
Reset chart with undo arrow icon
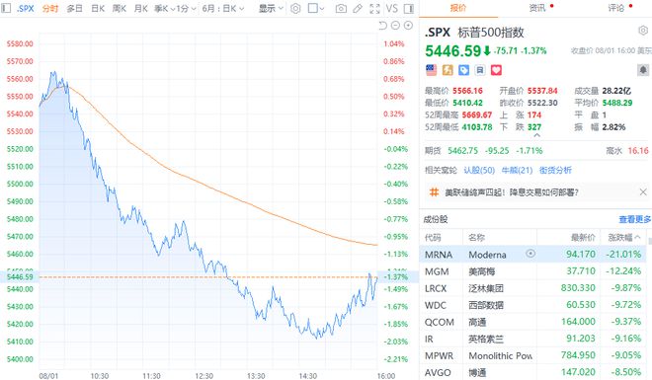(382, 26)
